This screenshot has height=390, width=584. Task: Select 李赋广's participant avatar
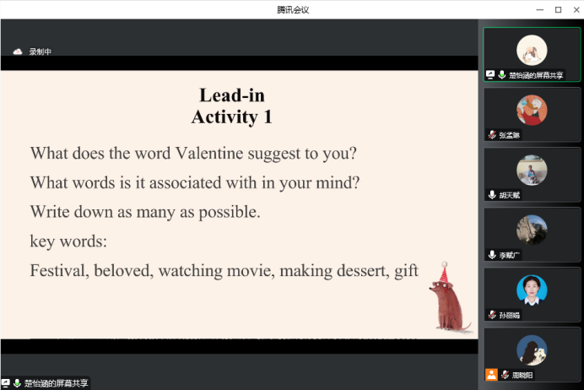(532, 230)
